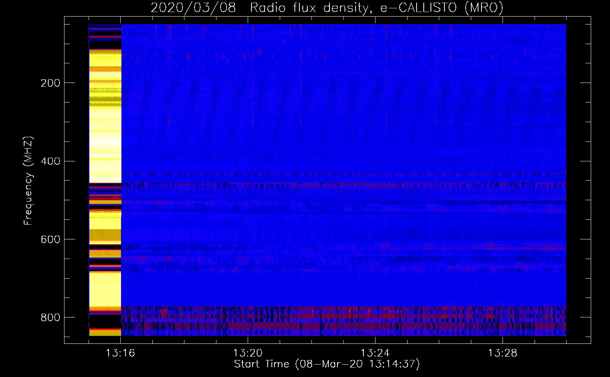Click the '13:20' time tick label
The width and height of the screenshot is (610, 377).
[x=248, y=353]
